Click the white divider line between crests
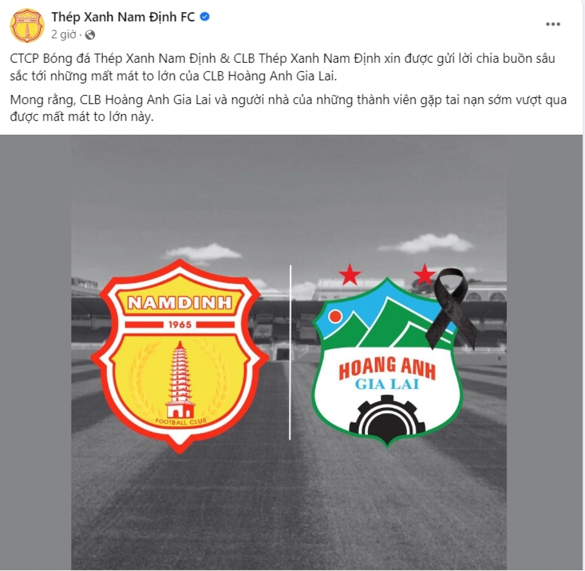 click(x=291, y=352)
